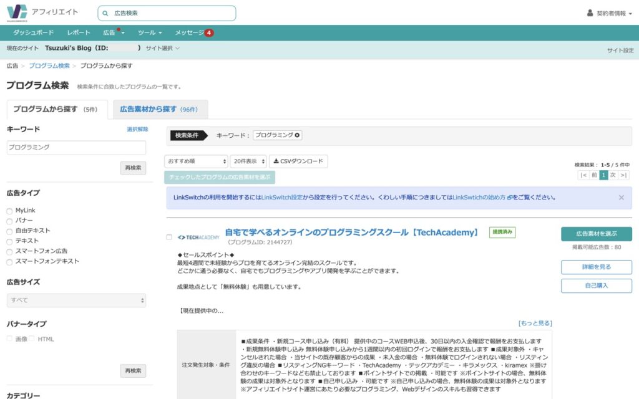Click the 自己購入 button
Viewport: 639px width, 399px height.
(597, 286)
